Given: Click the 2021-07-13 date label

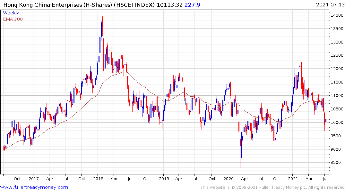Looking at the screenshot, I should coord(330,4).
